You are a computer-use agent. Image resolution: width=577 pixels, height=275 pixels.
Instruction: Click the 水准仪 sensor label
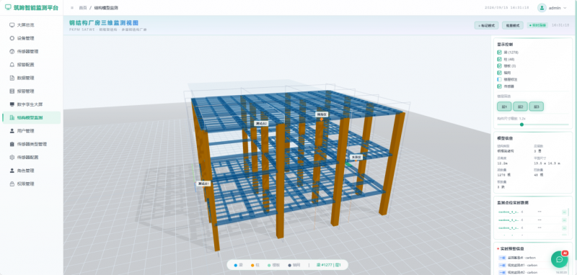coord(356,157)
